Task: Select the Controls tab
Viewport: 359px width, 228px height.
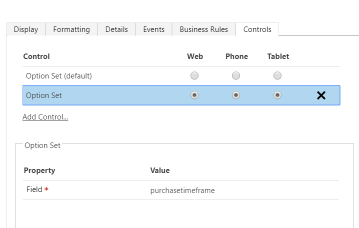Action: [257, 29]
